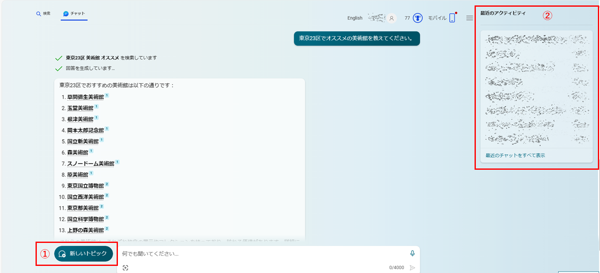Start a 新しいトピック conversation
This screenshot has height=273, width=600.
84,254
